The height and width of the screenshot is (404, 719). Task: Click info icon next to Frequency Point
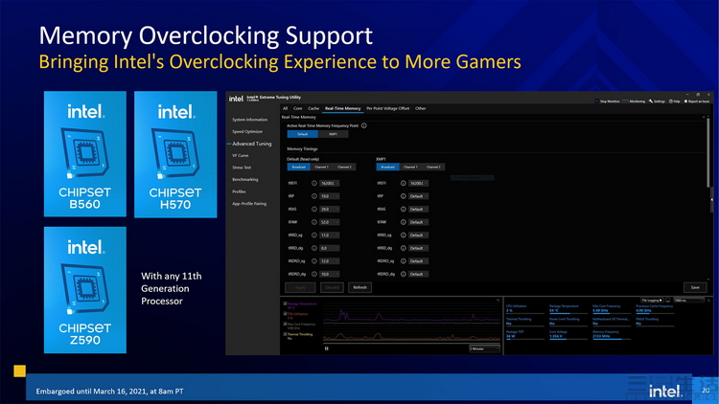tap(364, 125)
